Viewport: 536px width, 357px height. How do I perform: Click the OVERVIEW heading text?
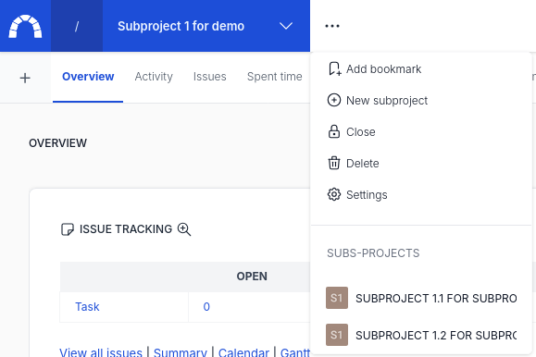click(57, 143)
